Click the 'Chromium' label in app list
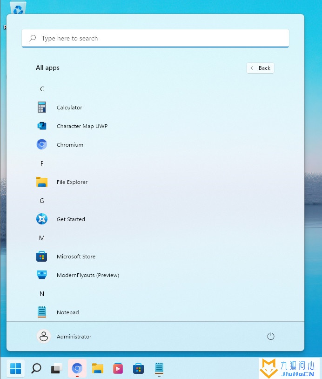 tap(70, 144)
